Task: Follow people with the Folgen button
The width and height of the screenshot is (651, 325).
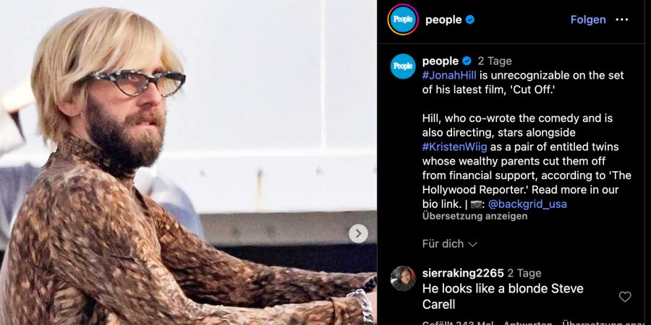Action: point(588,20)
